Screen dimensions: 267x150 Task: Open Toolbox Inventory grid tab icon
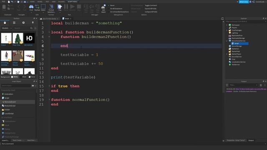tap(14, 22)
